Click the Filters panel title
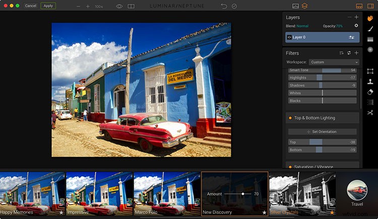Viewport: 378px width, 219px height. click(x=292, y=53)
